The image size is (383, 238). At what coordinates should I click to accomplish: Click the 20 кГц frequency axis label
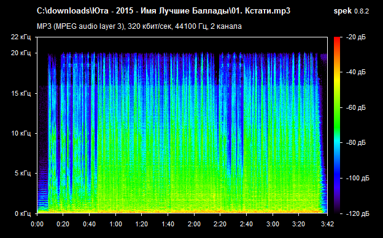21,53
